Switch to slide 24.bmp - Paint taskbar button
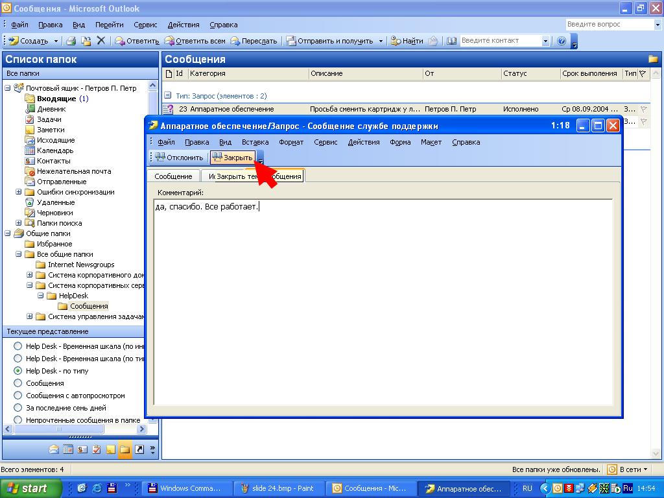This screenshot has width=664, height=498. point(279,488)
